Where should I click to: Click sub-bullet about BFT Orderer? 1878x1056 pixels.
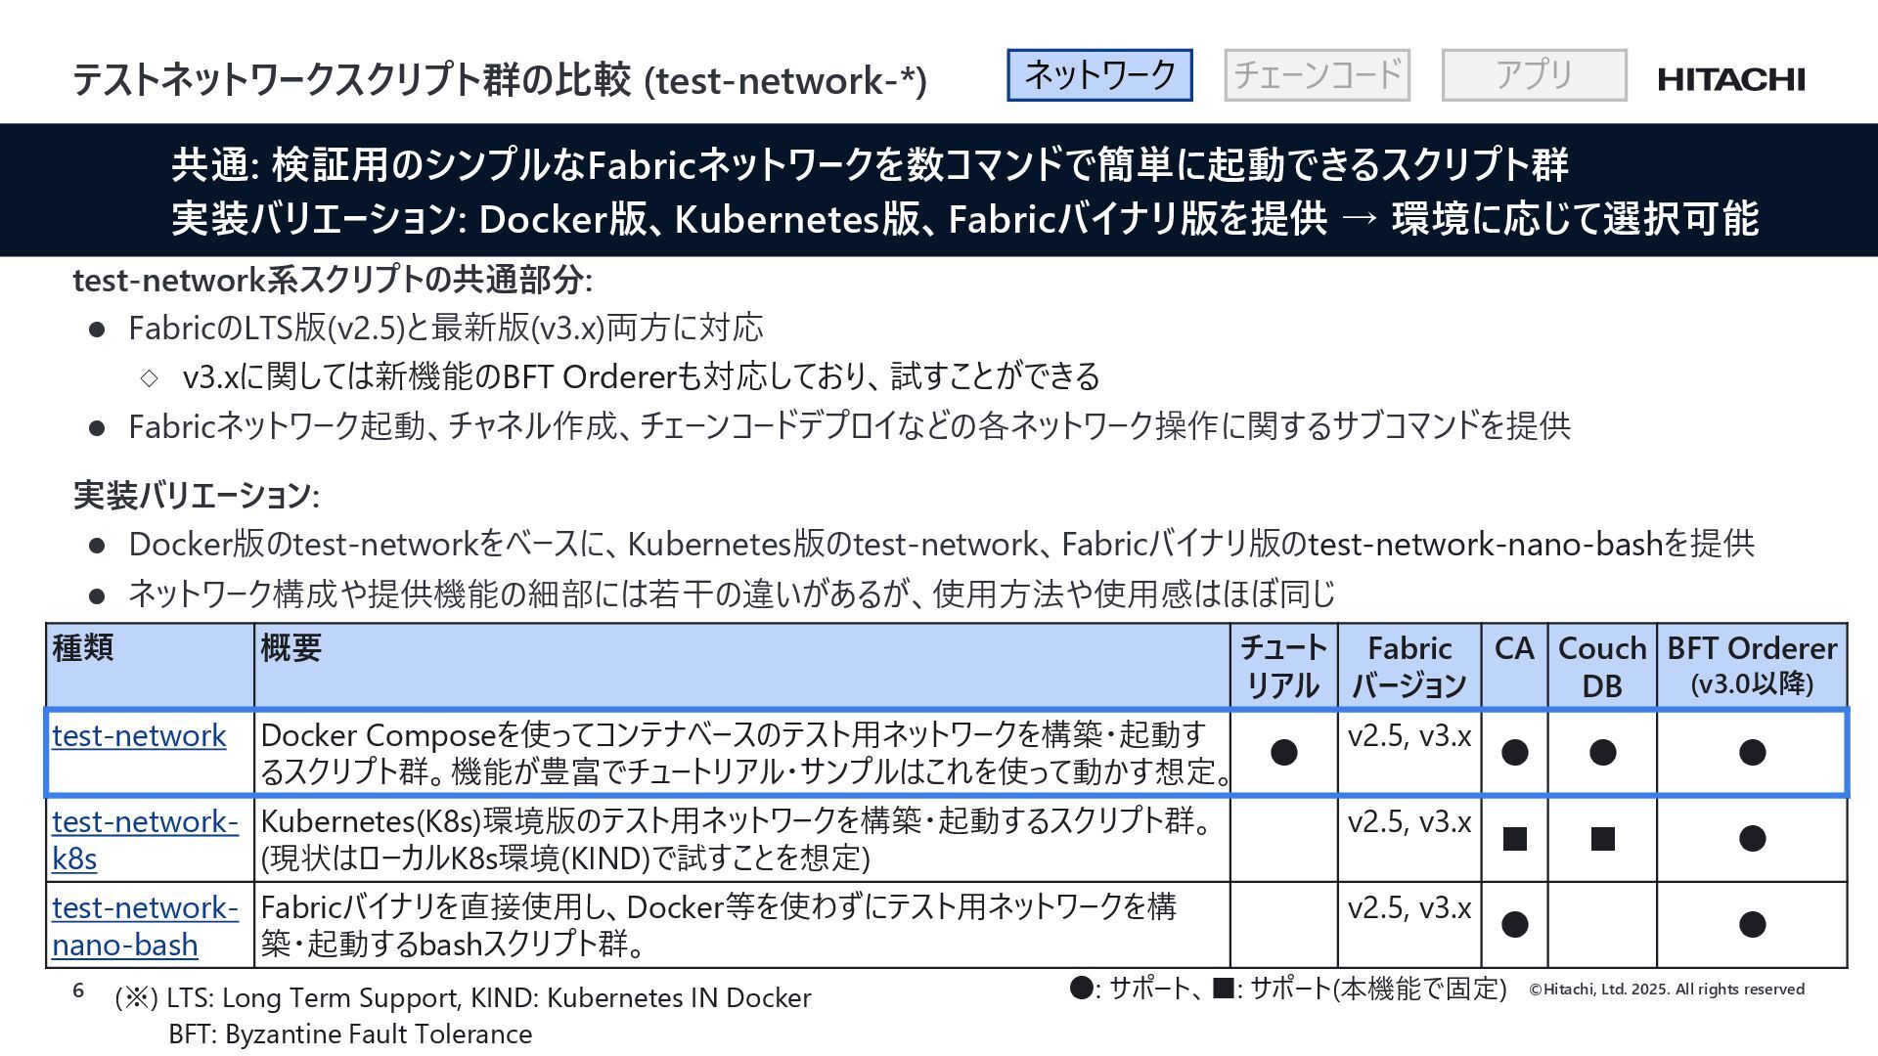click(x=641, y=376)
